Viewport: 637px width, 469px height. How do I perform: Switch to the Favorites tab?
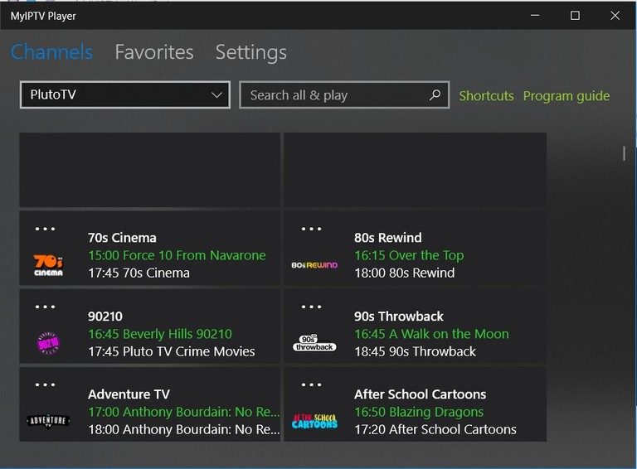tap(154, 52)
